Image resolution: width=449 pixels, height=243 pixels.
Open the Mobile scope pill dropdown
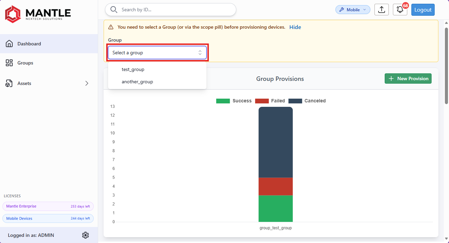(x=353, y=10)
